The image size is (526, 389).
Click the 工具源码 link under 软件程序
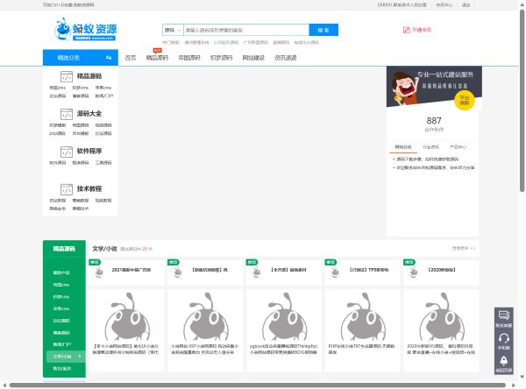click(x=103, y=163)
